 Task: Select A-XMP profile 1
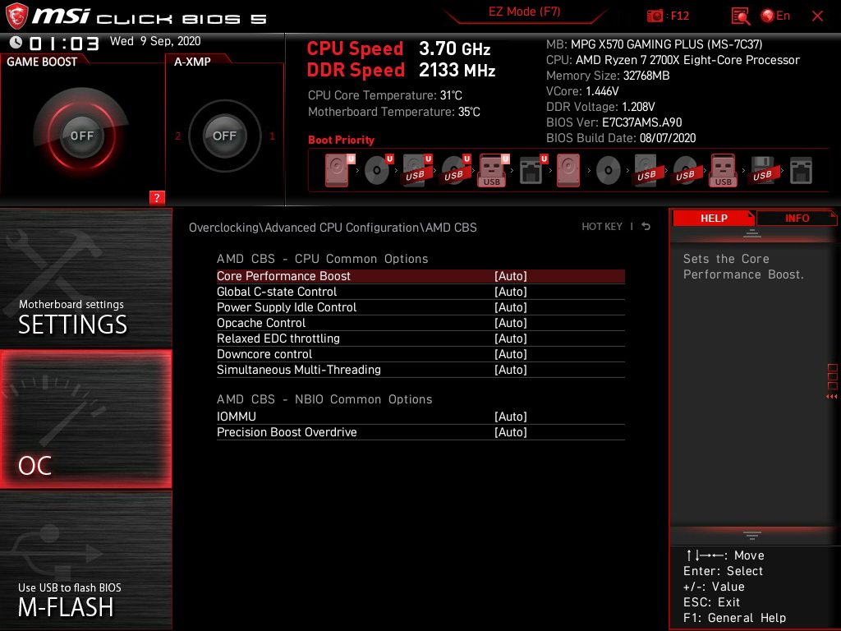(x=272, y=136)
